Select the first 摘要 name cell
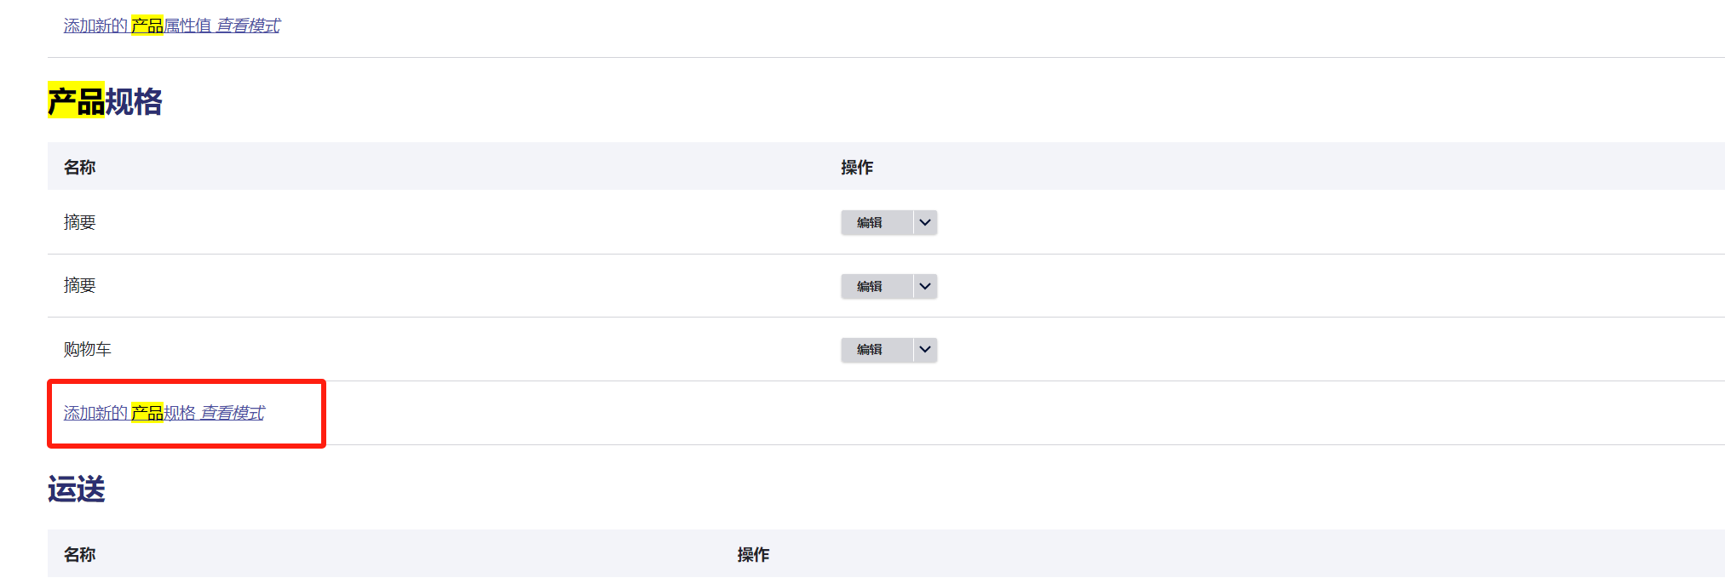1725x578 pixels. click(79, 222)
